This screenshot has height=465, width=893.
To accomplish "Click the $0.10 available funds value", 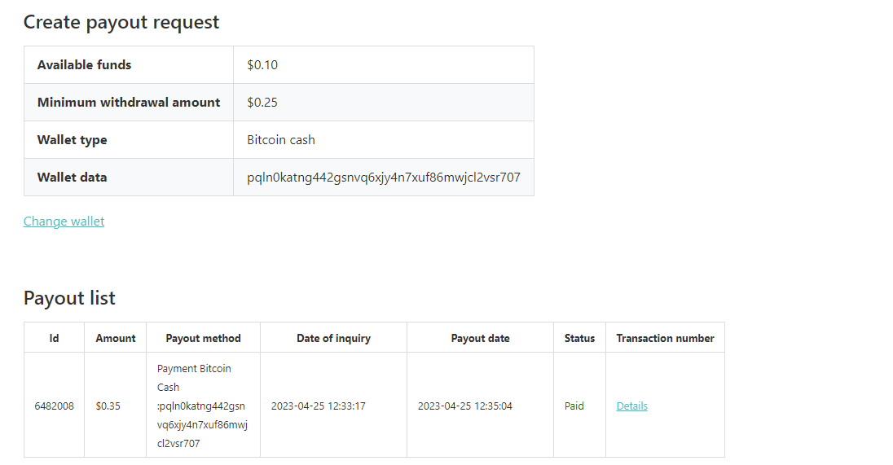I will [262, 65].
